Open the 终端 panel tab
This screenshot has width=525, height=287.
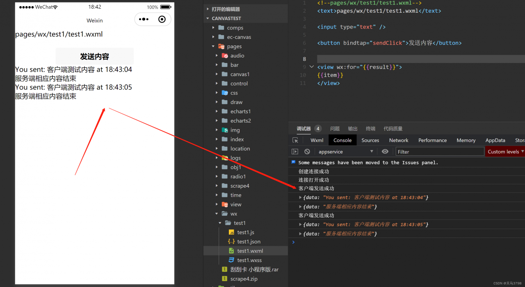[x=370, y=128]
